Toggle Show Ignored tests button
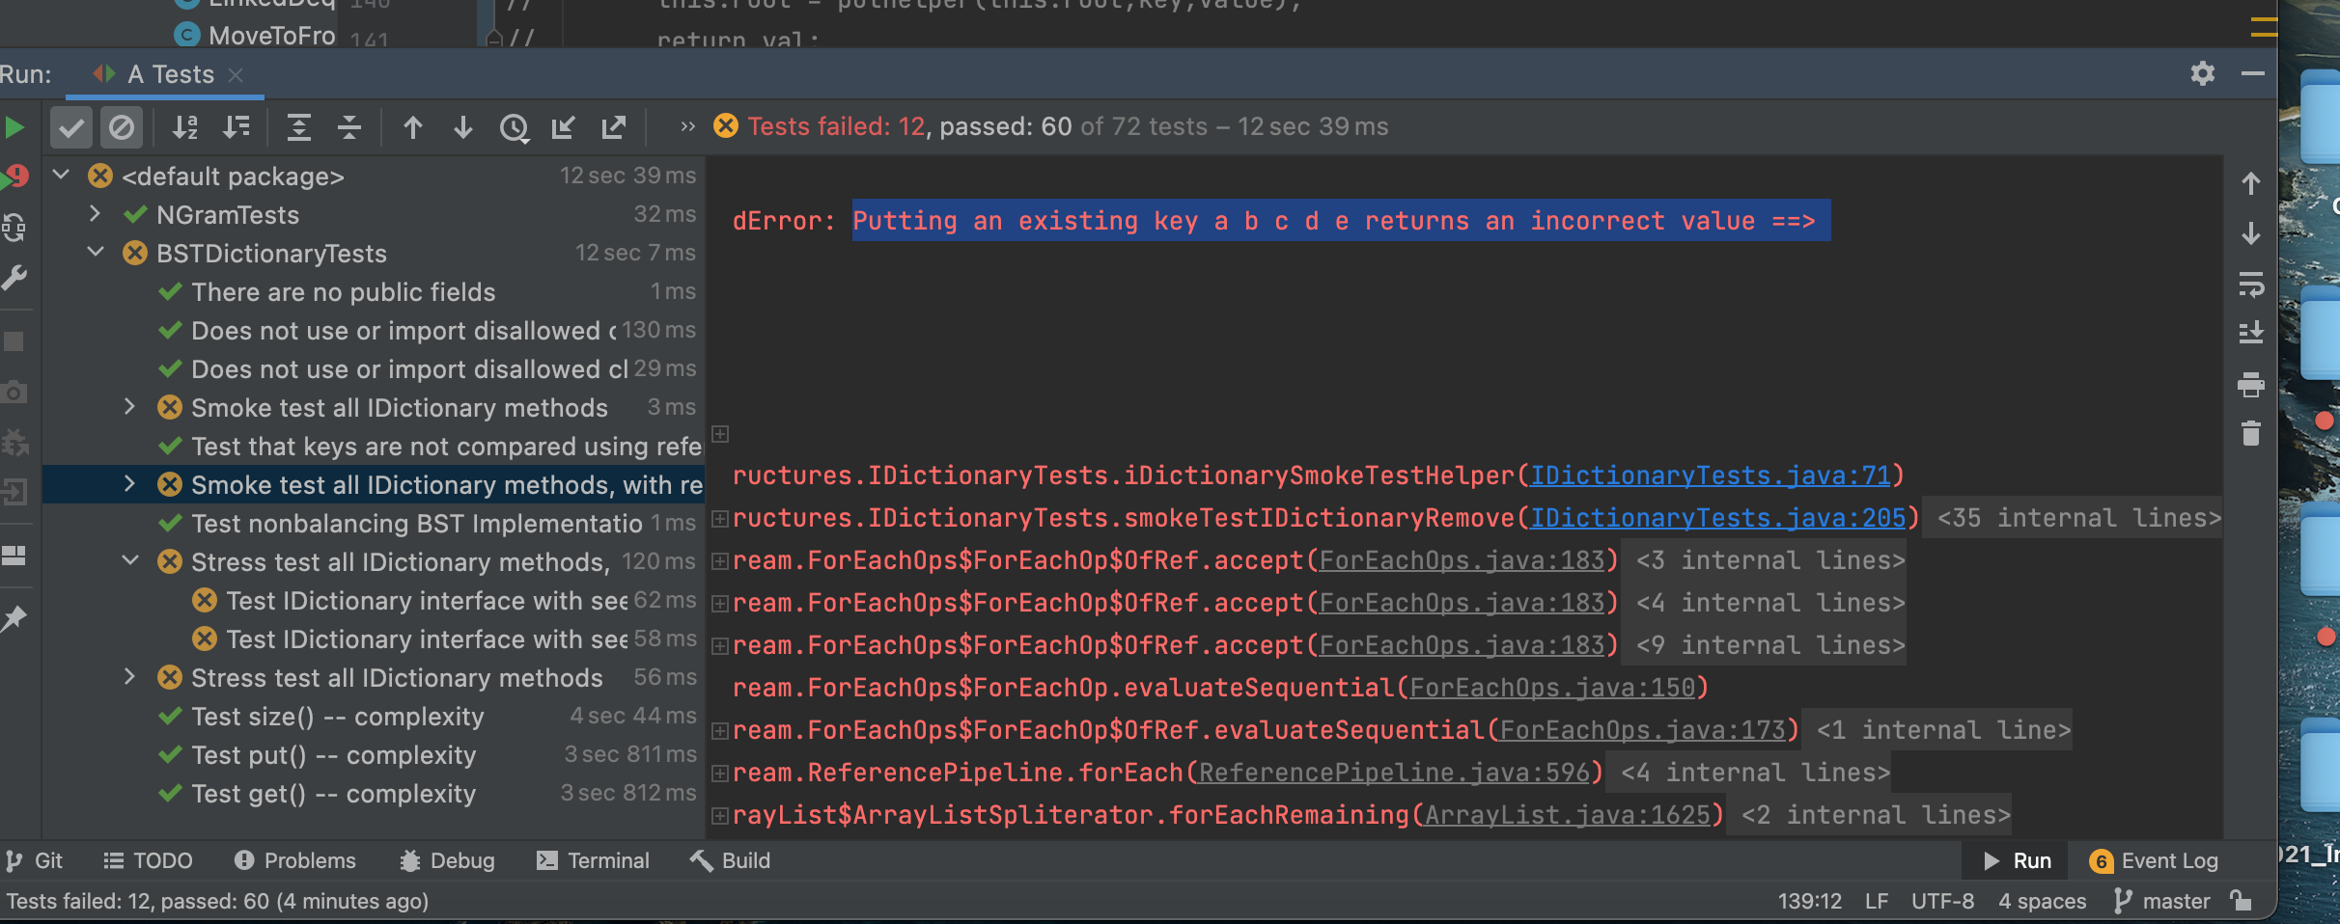Image resolution: width=2340 pixels, height=924 pixels. 122,127
